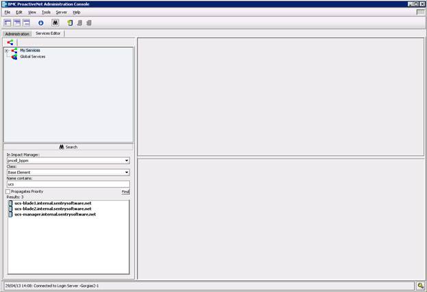Click the blue circular arrow toolbar icon
This screenshot has height=292, width=427.
(x=40, y=23)
